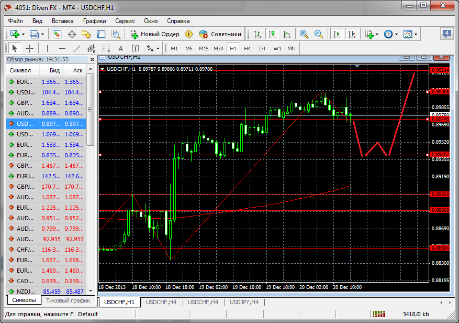The height and width of the screenshot is (323, 459).
Task: Close the Market Watch panel
Action: [92, 60]
